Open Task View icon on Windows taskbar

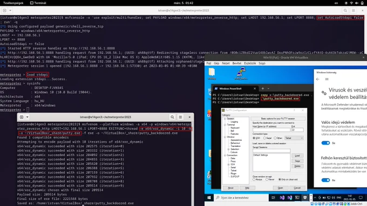click(274, 198)
